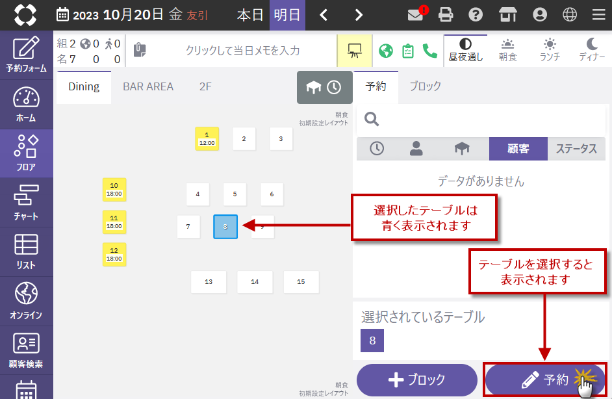
Task: Toggle the floor layout clock view
Action: tap(335, 86)
